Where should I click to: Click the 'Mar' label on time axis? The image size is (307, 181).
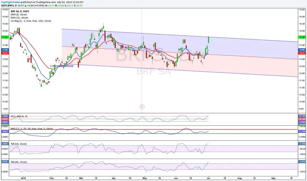(81, 178)
